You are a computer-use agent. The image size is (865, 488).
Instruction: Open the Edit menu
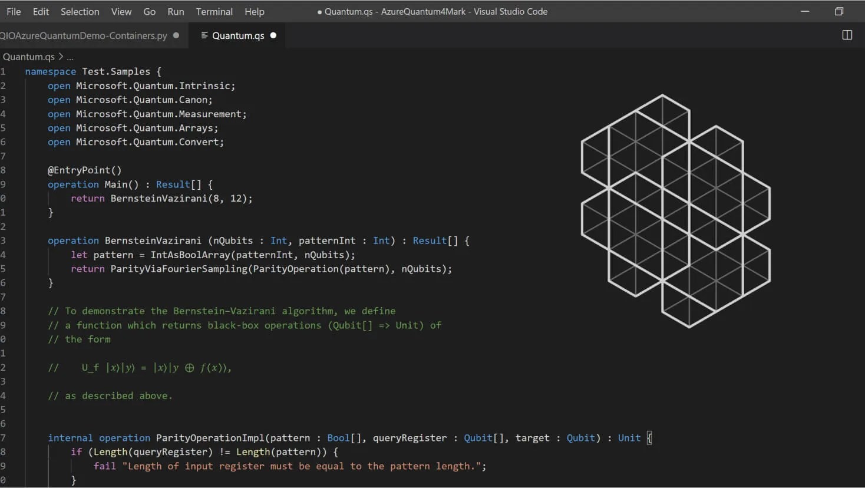pyautogui.click(x=41, y=12)
